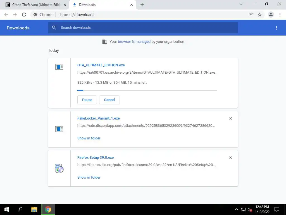Click the Downloads page title

click(x=18, y=28)
